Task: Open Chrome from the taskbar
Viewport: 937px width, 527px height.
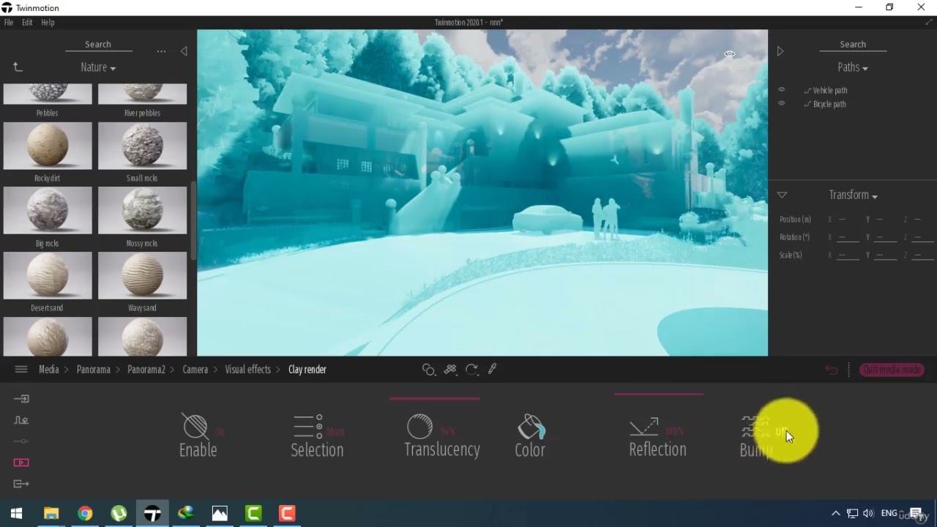Action: click(85, 513)
